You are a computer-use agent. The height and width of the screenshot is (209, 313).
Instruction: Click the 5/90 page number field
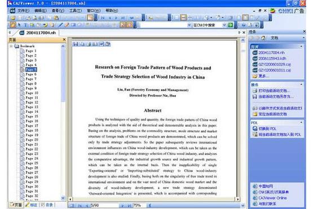click(104, 205)
